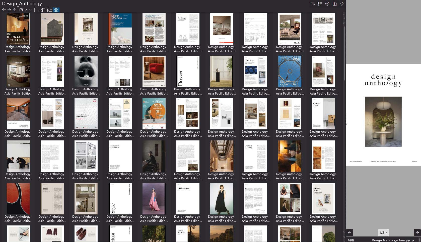Click the sort order icon at top right
The height and width of the screenshot is (242, 421).
point(313,4)
